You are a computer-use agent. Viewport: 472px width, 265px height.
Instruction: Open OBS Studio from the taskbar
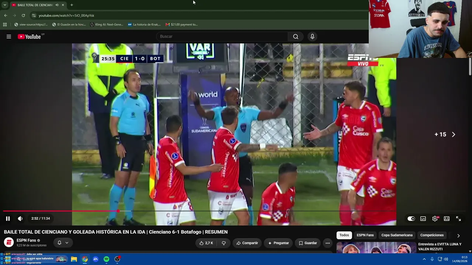pos(117,259)
